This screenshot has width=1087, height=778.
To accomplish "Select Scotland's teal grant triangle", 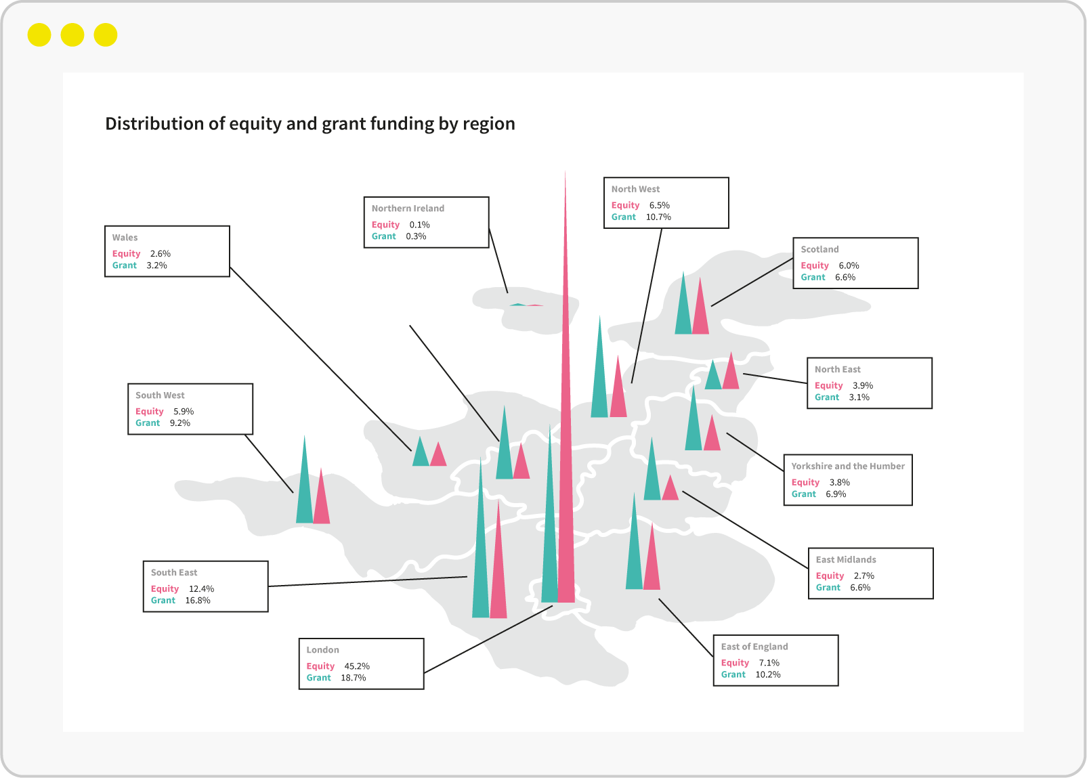I will click(x=683, y=313).
